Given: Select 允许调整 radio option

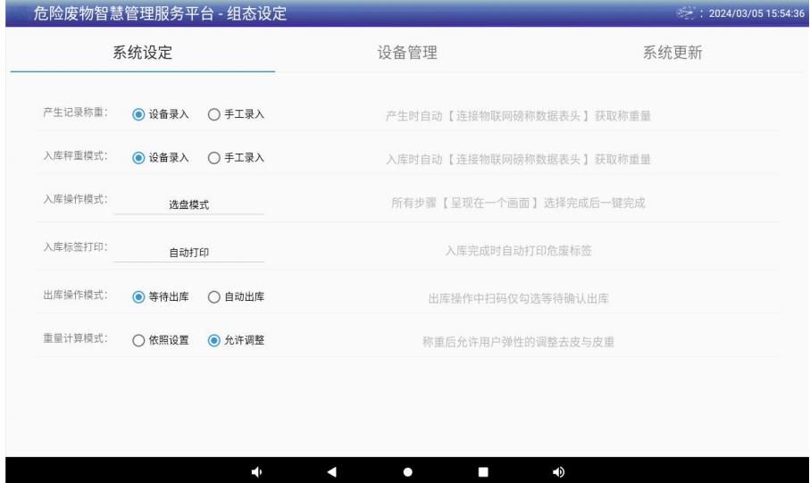Looking at the screenshot, I should pyautogui.click(x=213, y=340).
